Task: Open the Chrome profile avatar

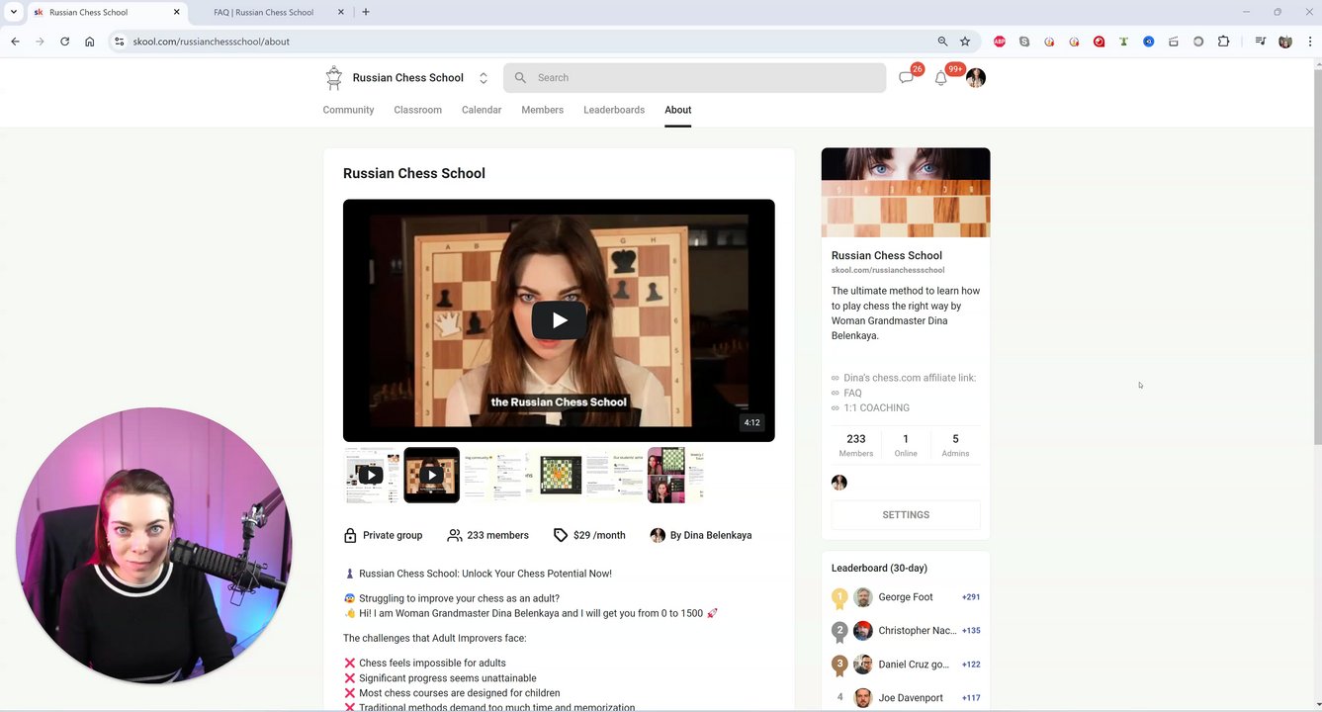Action: click(1285, 42)
